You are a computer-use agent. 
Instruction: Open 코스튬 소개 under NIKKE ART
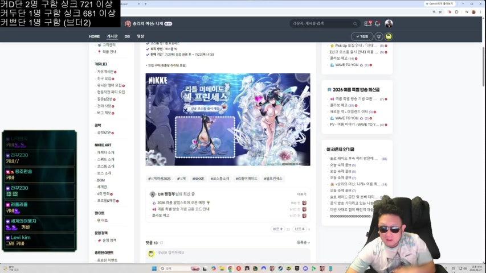click(x=106, y=166)
